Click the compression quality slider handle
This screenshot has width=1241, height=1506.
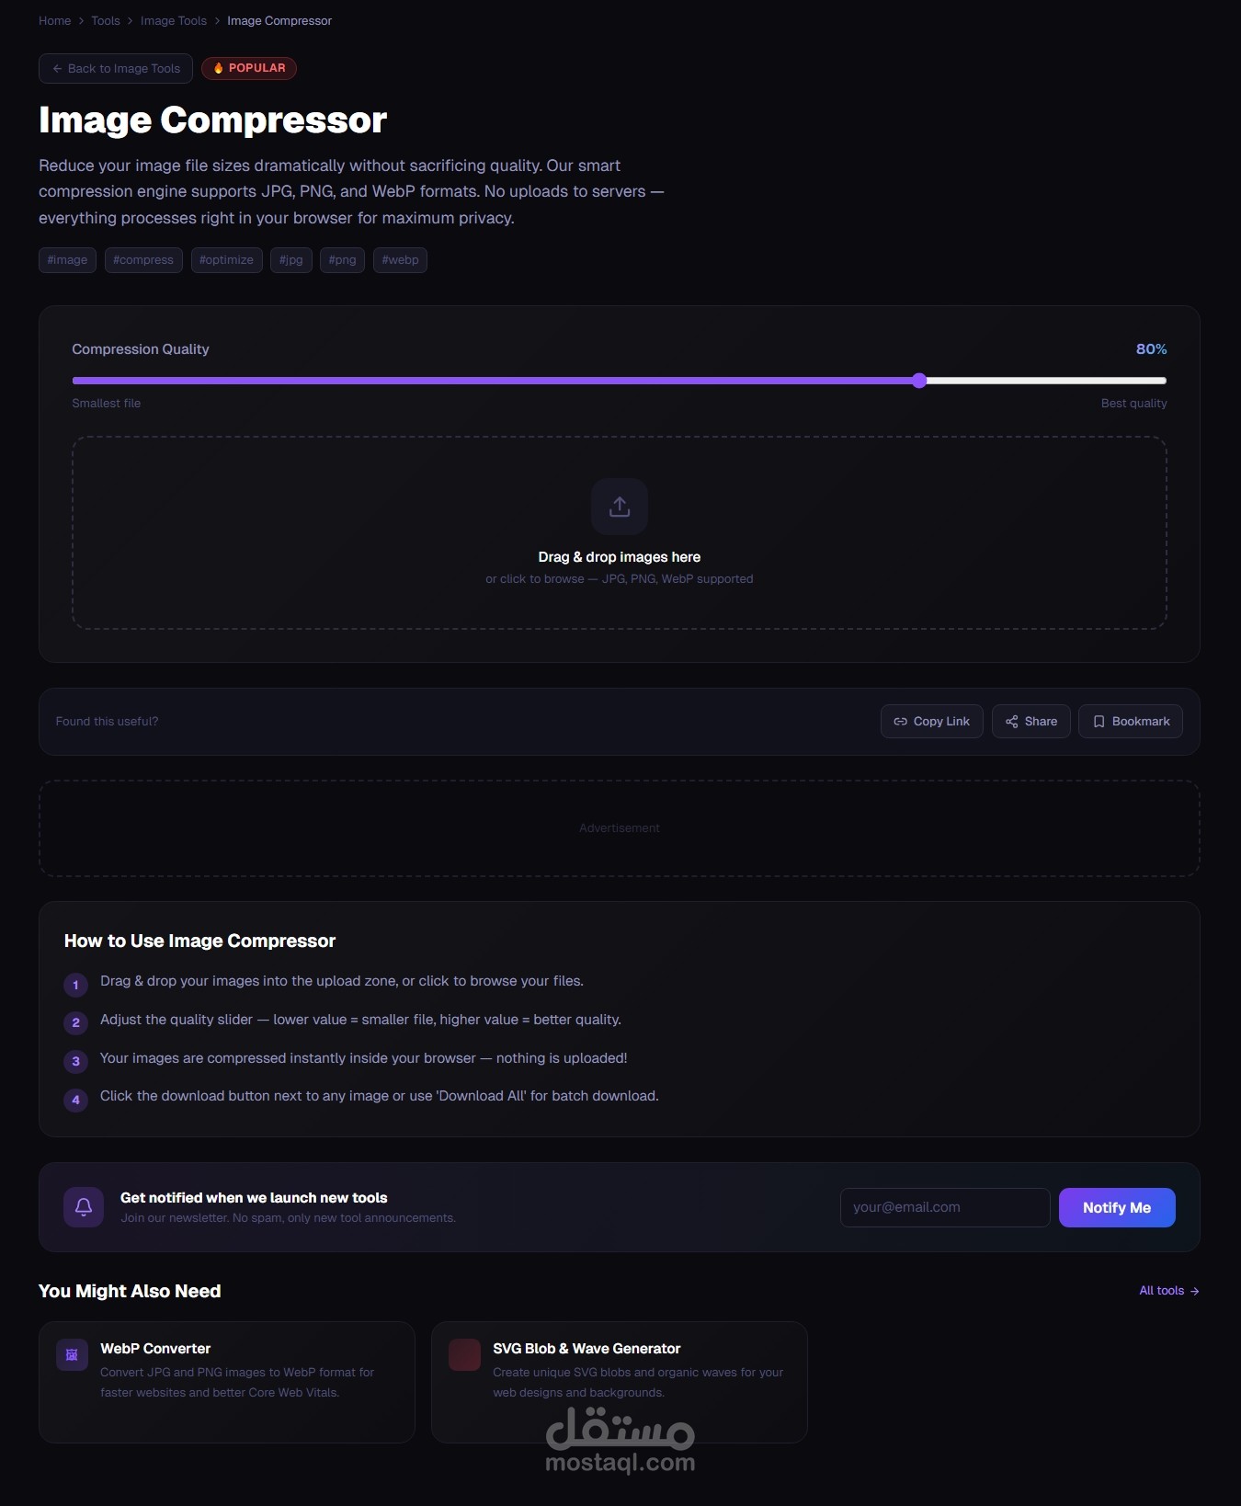pos(919,381)
